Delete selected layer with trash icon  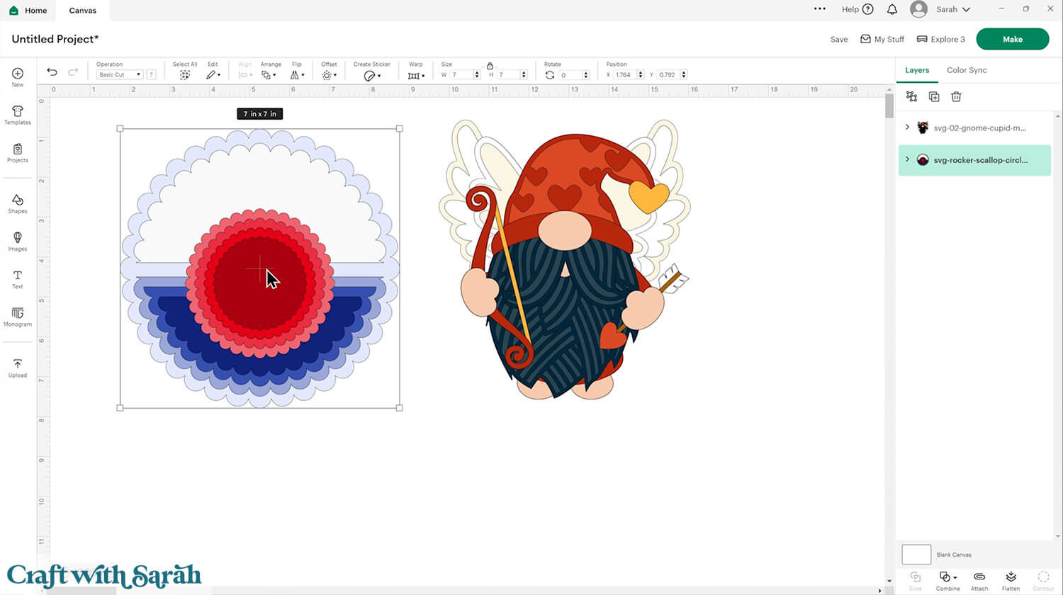pos(956,96)
